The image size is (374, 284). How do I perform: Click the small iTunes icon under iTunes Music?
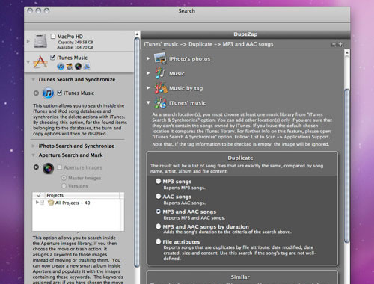(61, 67)
